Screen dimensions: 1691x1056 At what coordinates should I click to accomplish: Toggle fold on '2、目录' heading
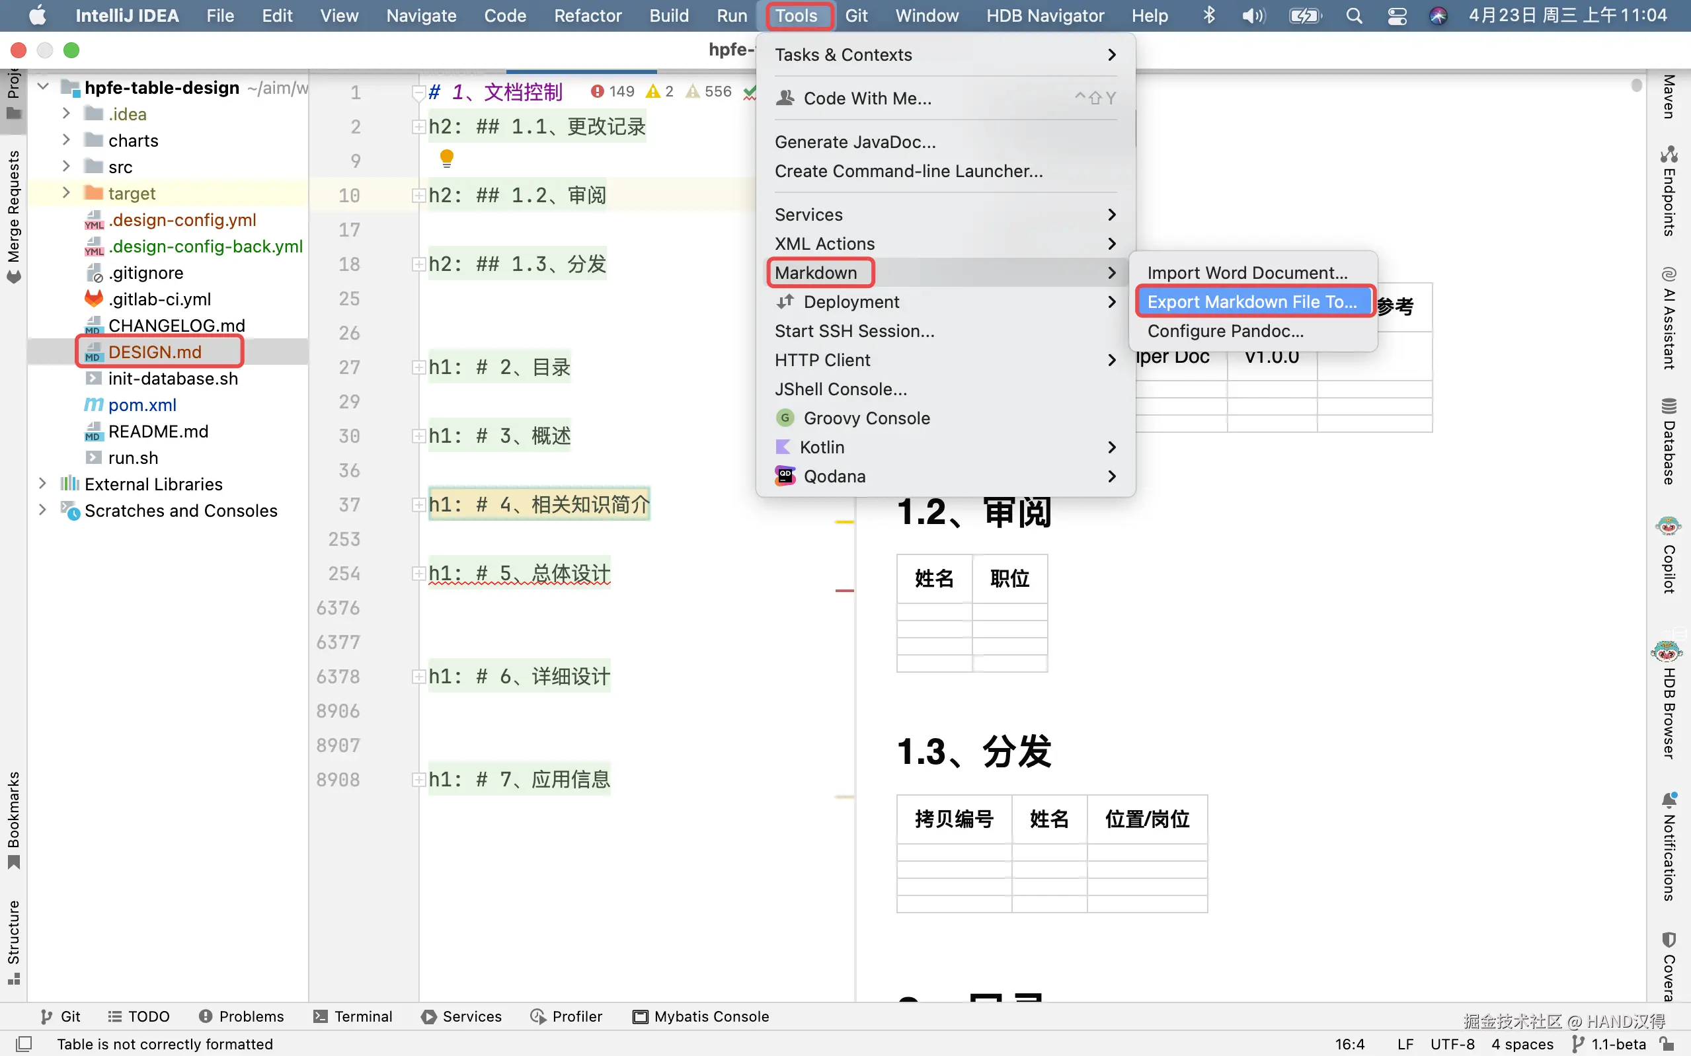point(418,367)
